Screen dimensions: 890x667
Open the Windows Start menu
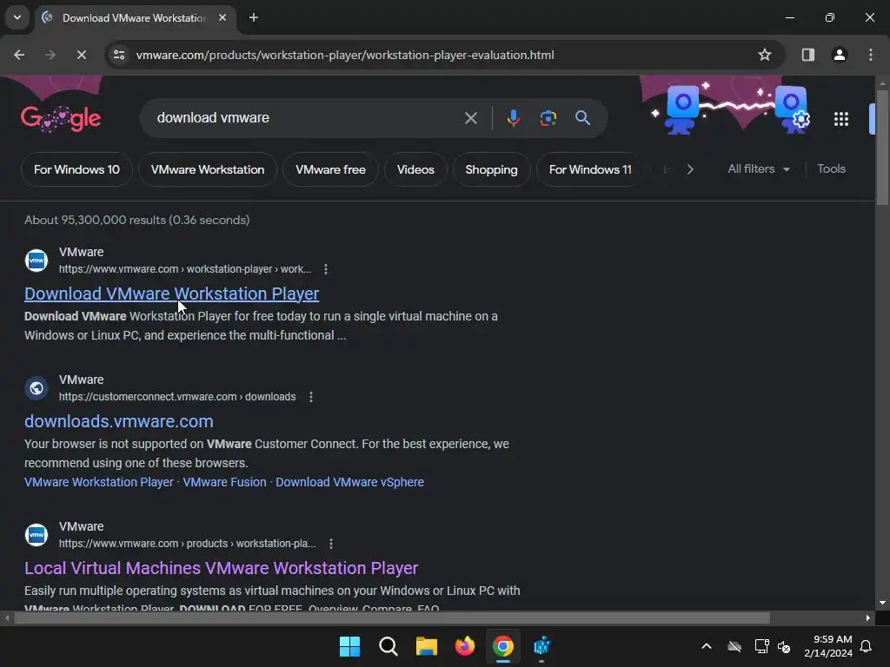point(349,646)
